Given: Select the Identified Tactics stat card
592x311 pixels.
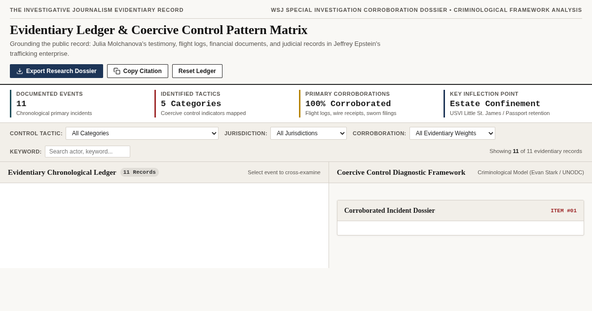Looking at the screenshot, I should 222,104.
